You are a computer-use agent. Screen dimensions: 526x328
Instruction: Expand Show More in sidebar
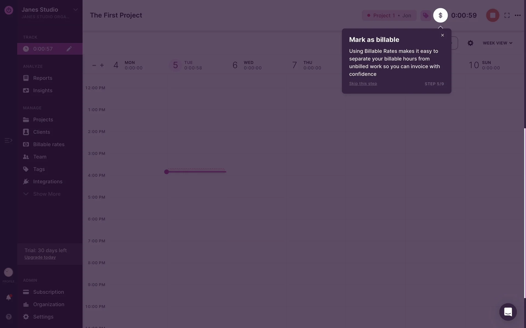point(47,194)
